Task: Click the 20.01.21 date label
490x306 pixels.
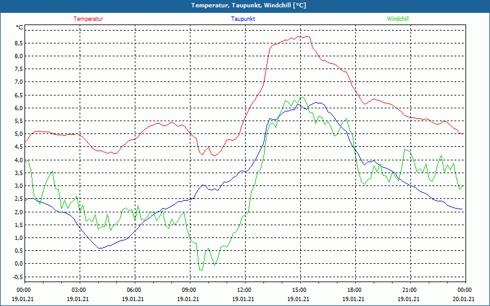Action: 464,299
